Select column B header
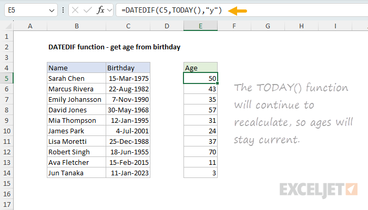The width and height of the screenshot is (368, 210). (x=77, y=26)
